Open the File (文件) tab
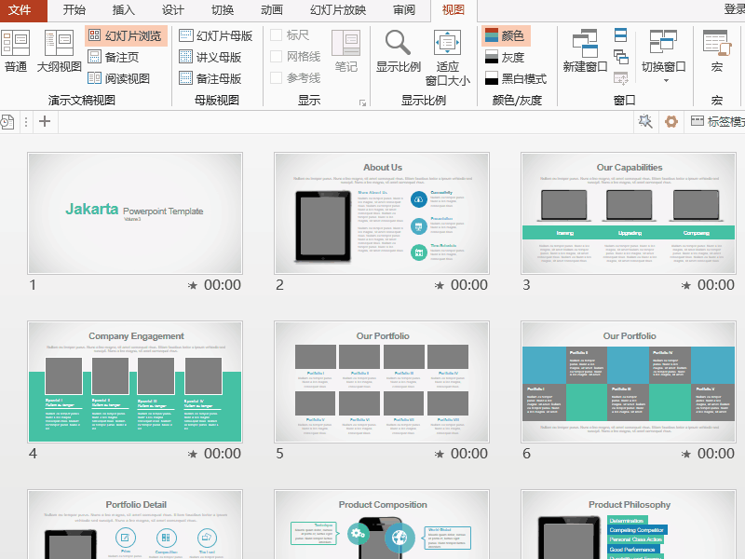This screenshot has height=559, width=745. pos(20,10)
